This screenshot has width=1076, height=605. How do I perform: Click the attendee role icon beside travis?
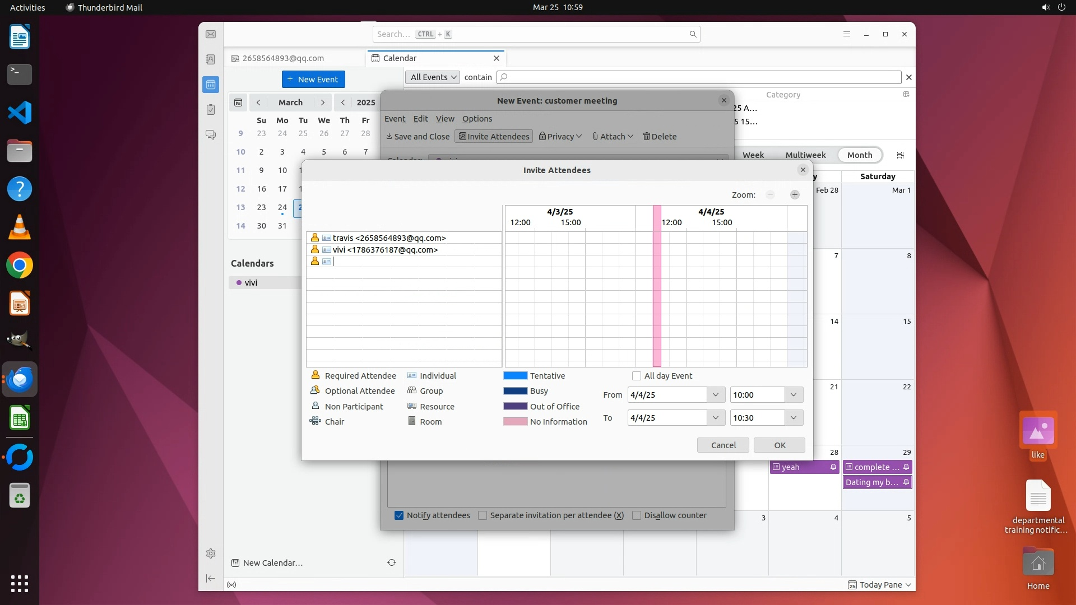(315, 238)
